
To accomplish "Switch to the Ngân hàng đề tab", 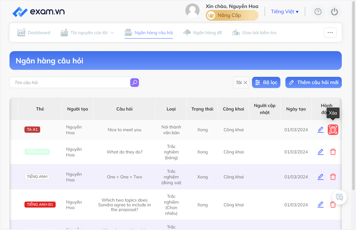I will tap(202, 33).
